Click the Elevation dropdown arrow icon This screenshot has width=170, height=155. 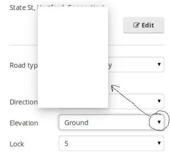point(159,122)
